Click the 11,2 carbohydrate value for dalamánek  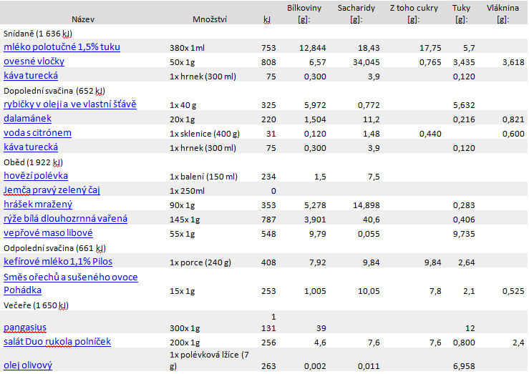[x=371, y=119]
